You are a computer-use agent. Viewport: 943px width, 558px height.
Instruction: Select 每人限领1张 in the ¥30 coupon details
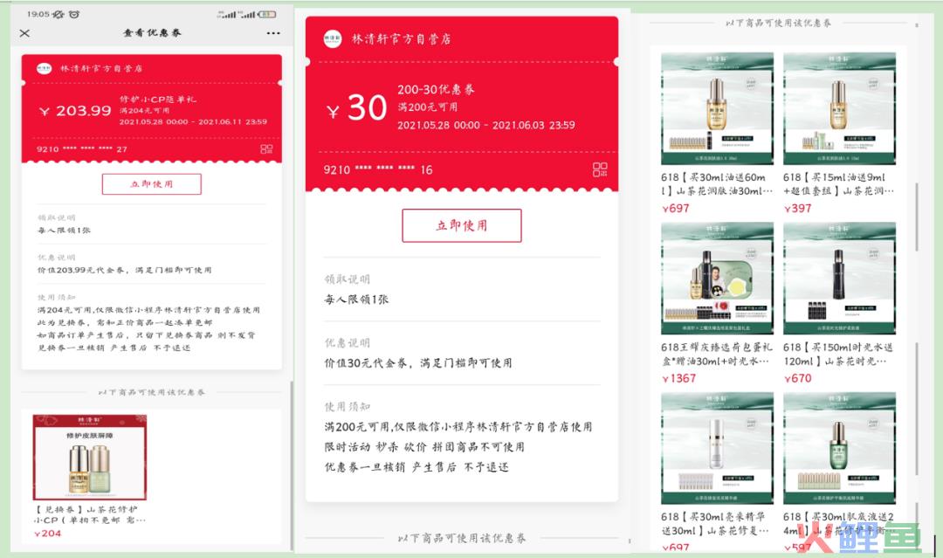click(x=356, y=299)
